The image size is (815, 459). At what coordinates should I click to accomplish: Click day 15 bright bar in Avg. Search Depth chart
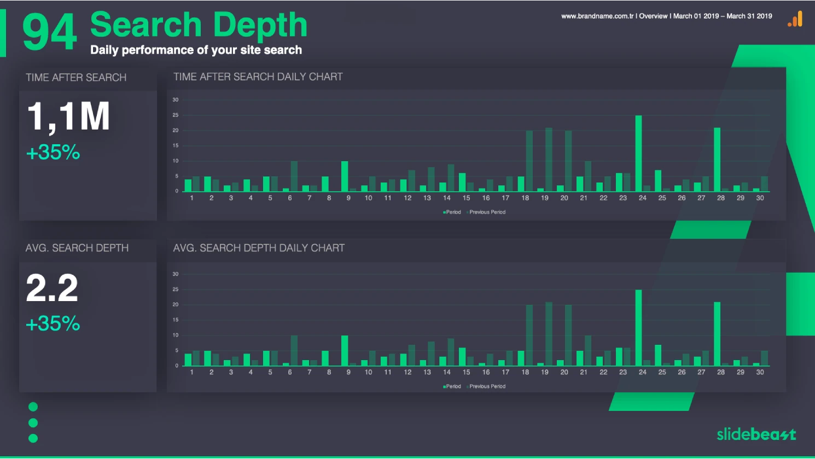coord(462,357)
